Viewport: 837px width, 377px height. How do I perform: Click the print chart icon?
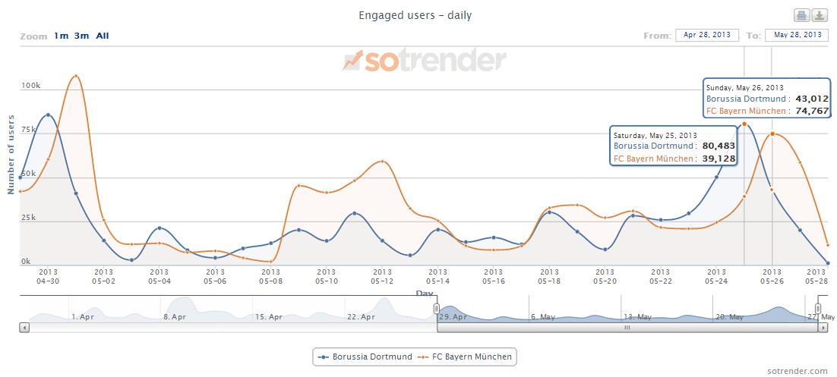click(801, 16)
